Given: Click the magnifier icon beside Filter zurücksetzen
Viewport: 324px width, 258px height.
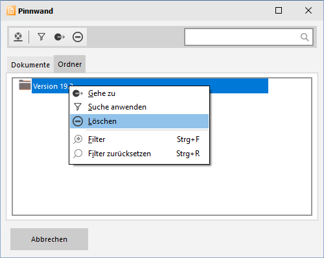Looking at the screenshot, I should pyautogui.click(x=78, y=154).
